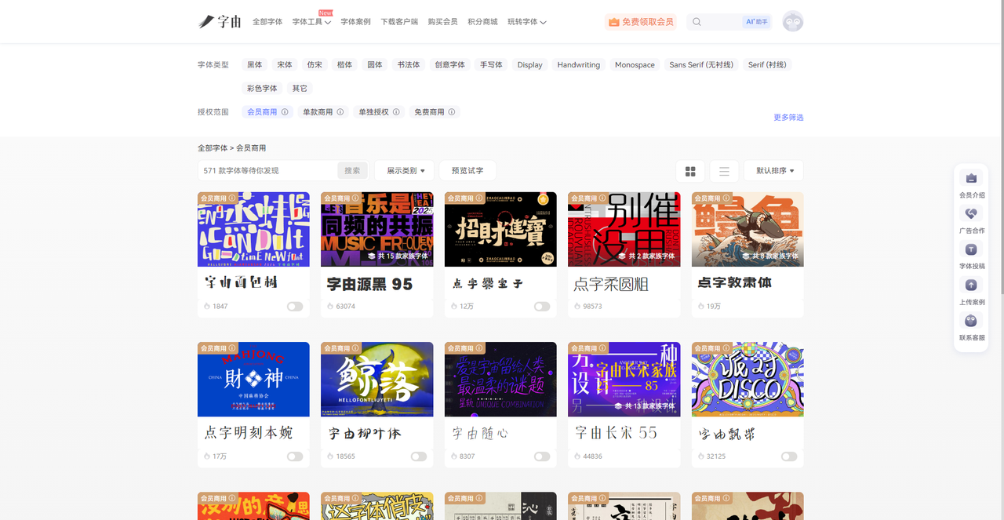
Task: Open 会员介绍 in the right sidebar
Action: tap(971, 179)
